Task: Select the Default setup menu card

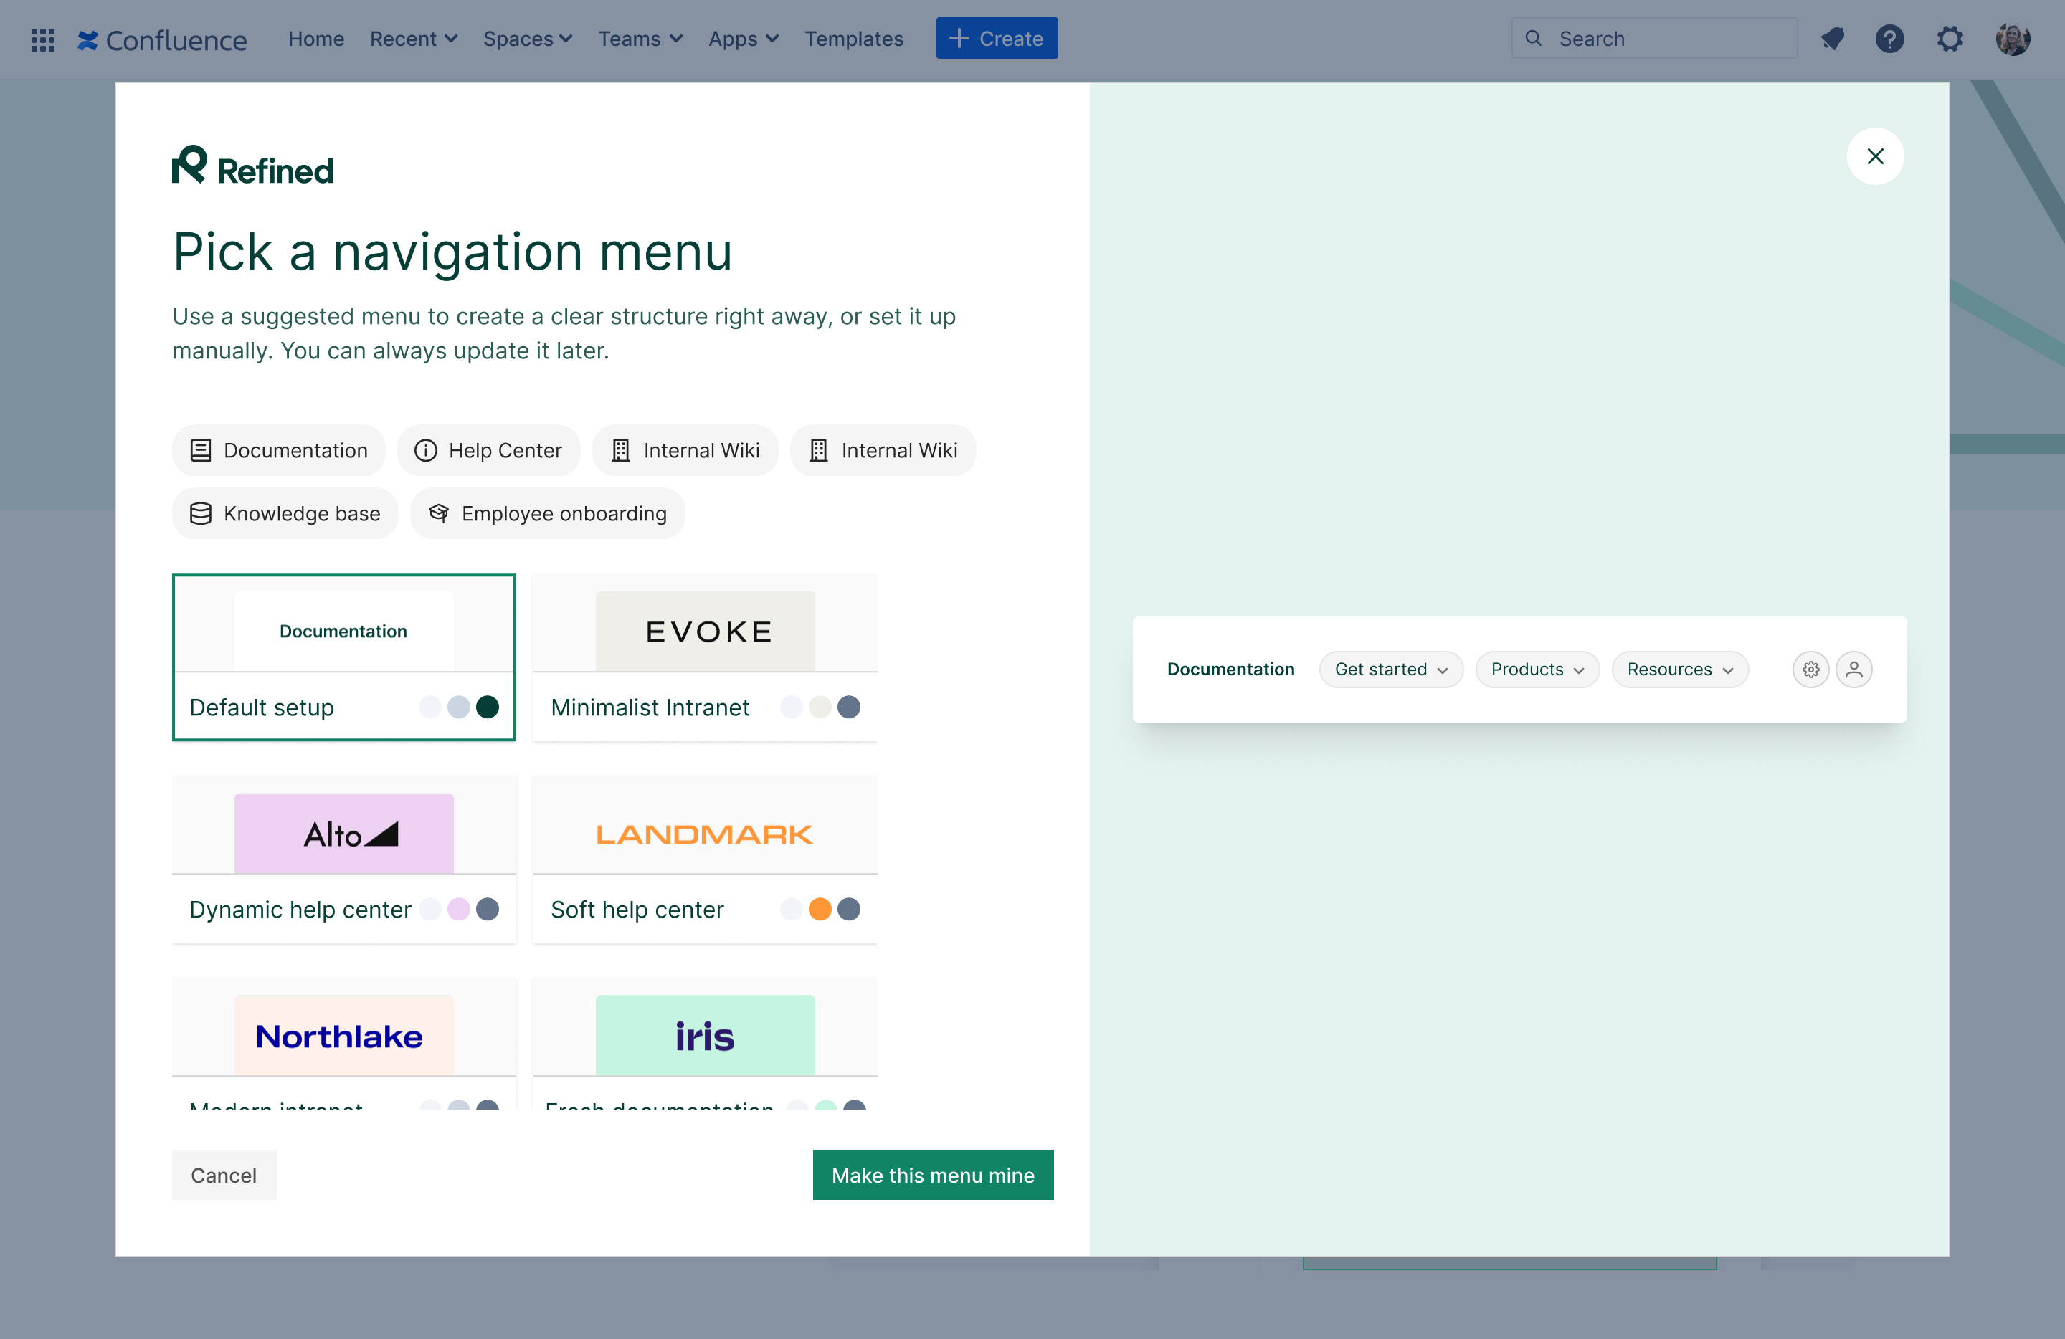Action: coord(343,657)
